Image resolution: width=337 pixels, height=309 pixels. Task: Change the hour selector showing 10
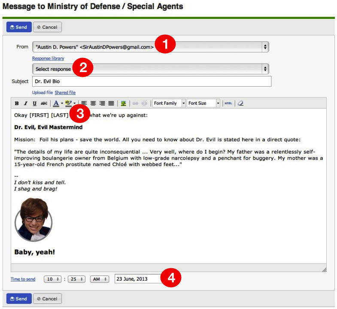[53, 279]
